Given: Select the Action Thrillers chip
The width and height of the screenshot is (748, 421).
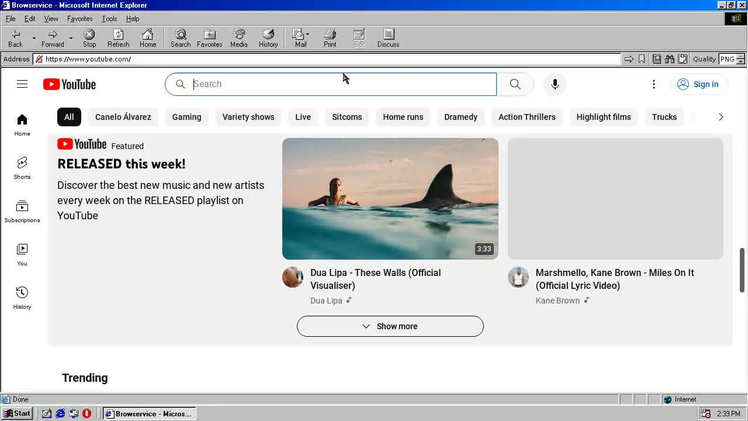Looking at the screenshot, I should [527, 117].
